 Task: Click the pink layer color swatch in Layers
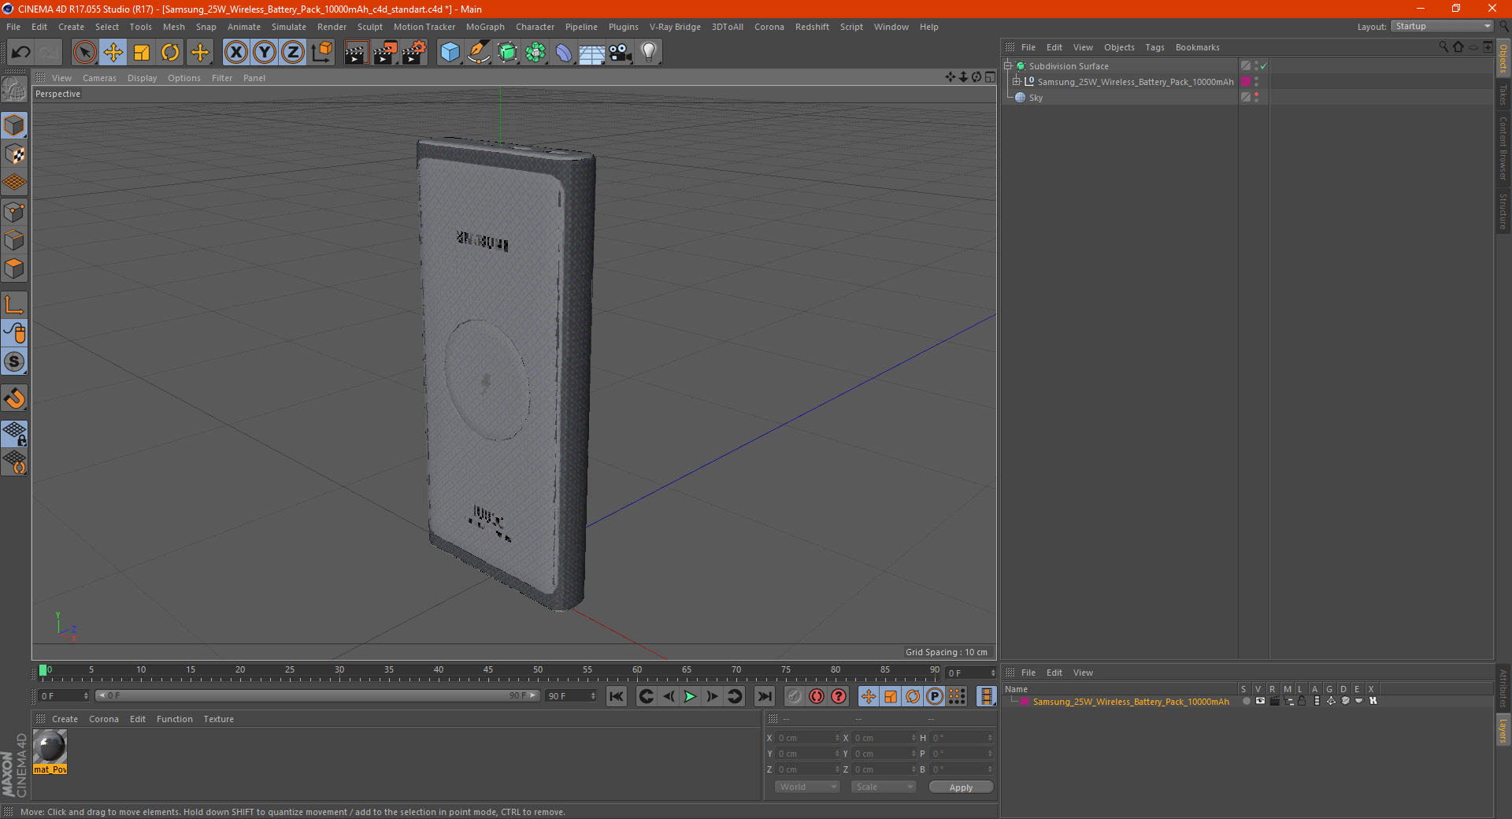pyautogui.click(x=1025, y=702)
